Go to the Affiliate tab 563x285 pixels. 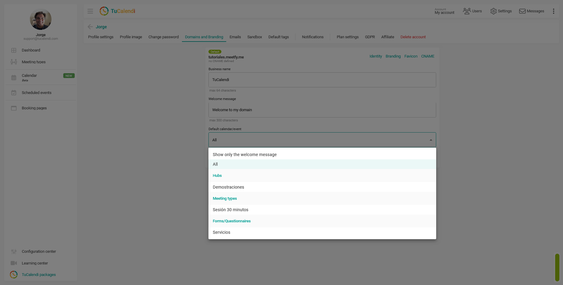click(388, 37)
